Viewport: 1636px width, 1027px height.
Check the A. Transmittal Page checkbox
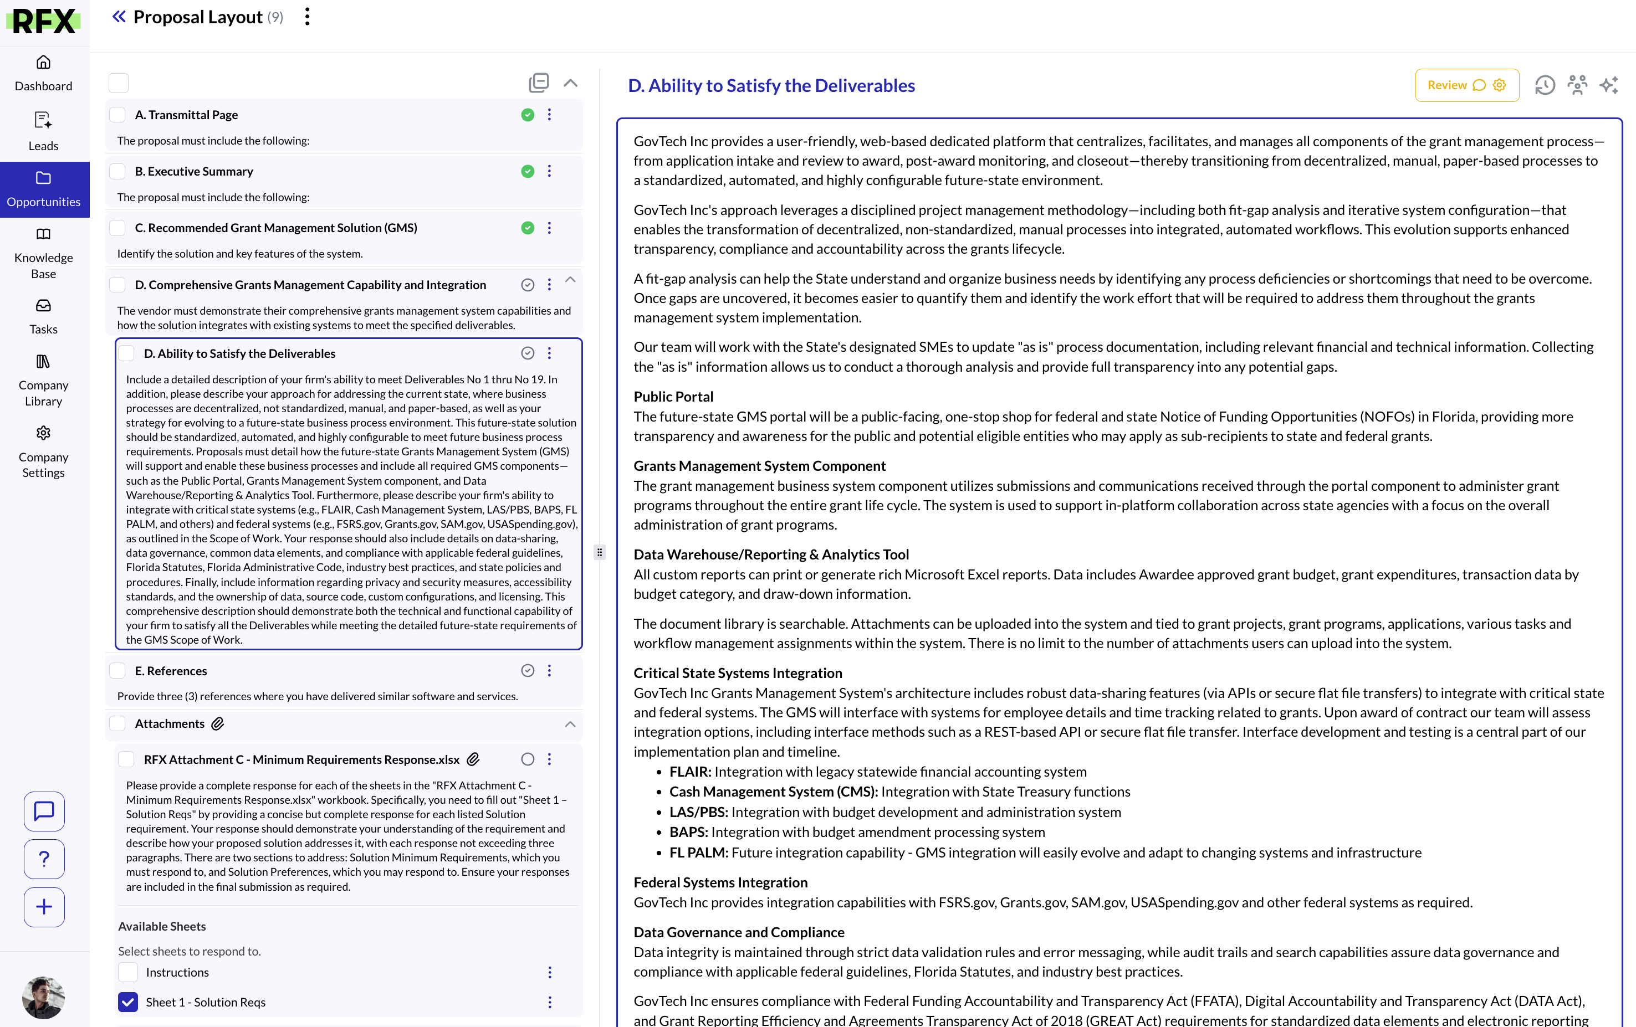[117, 115]
